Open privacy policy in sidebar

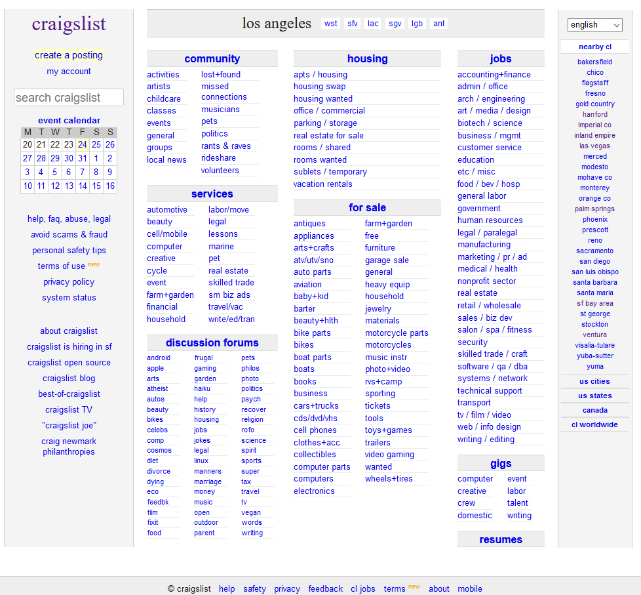click(69, 282)
